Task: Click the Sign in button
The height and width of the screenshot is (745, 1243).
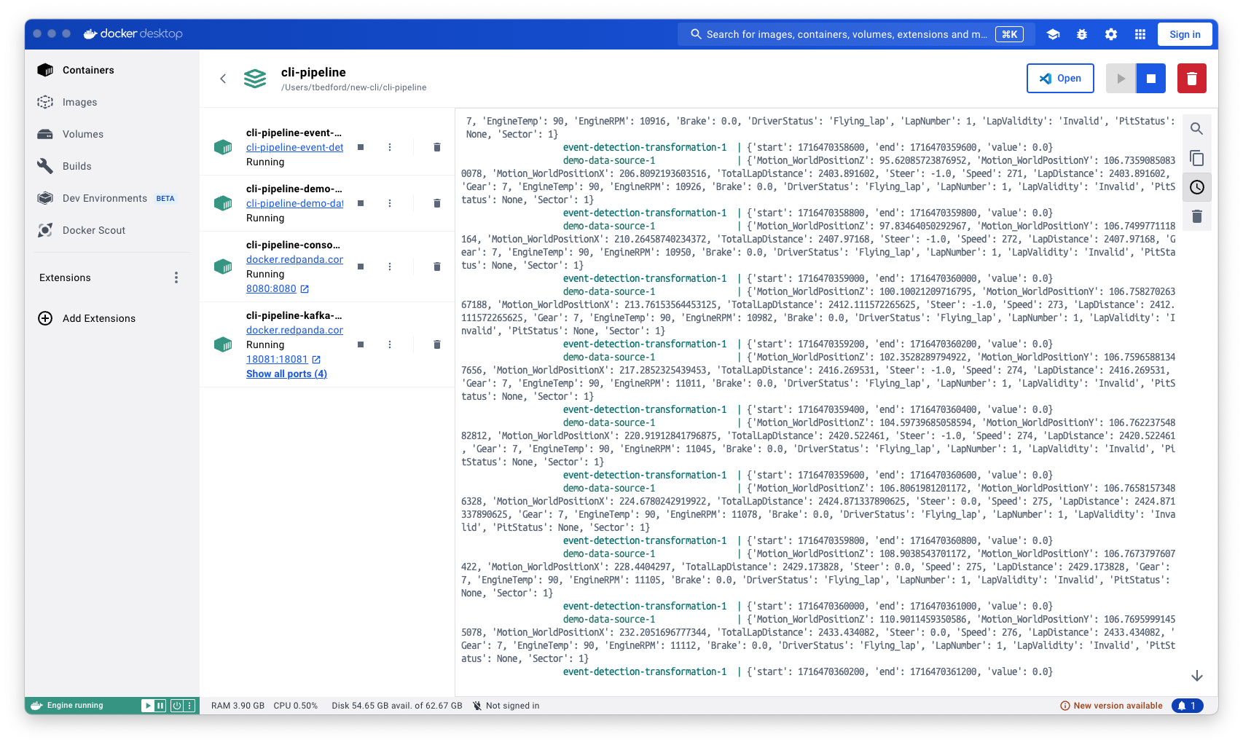Action: coord(1185,34)
